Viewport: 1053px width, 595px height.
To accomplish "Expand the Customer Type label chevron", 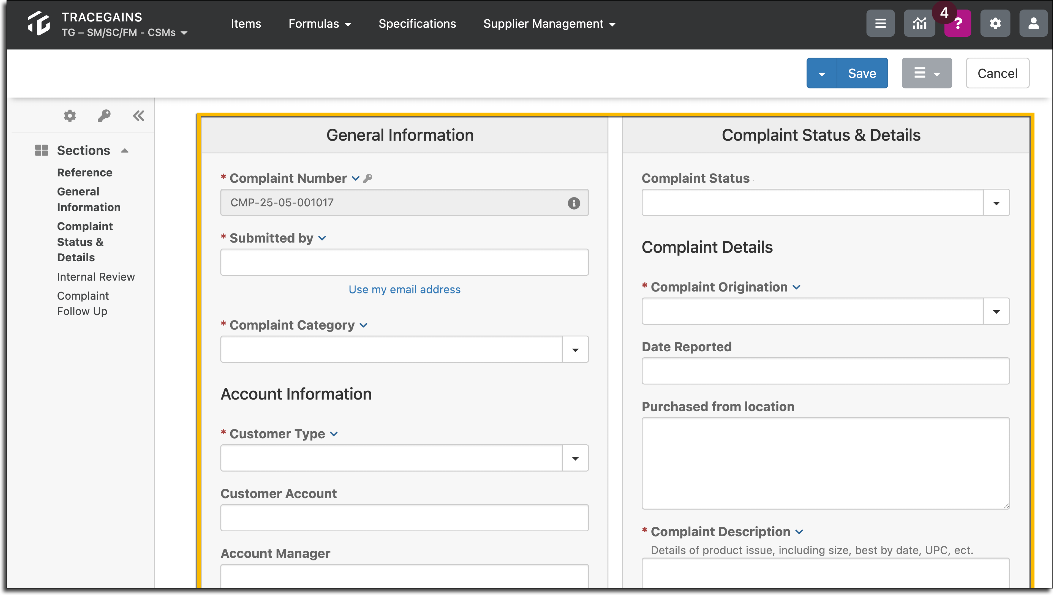I will [334, 434].
